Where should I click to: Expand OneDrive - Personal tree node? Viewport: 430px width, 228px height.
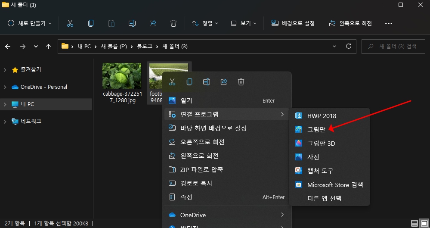tap(5, 87)
